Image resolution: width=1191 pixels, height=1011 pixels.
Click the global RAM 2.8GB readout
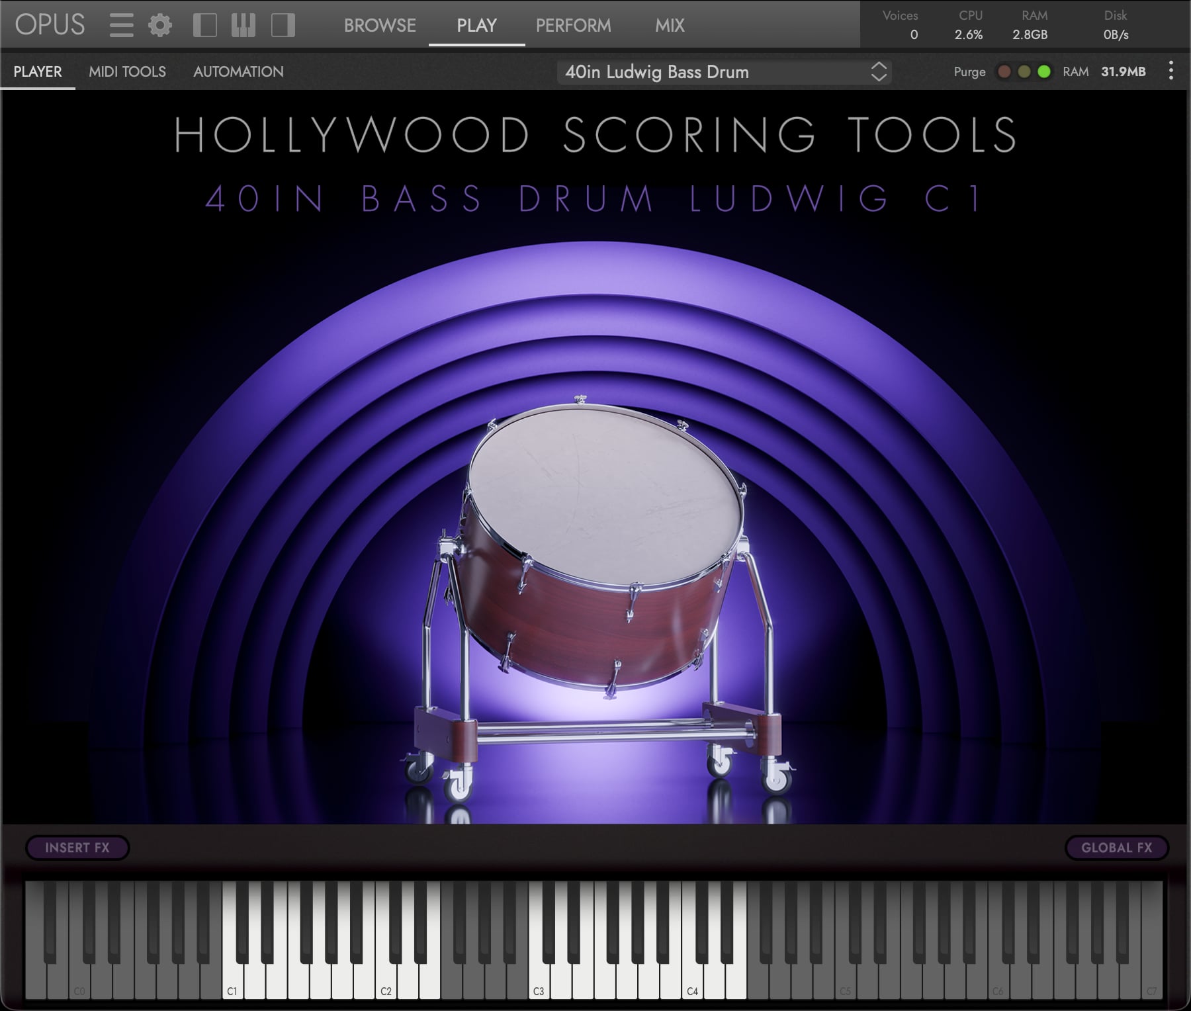1031,24
